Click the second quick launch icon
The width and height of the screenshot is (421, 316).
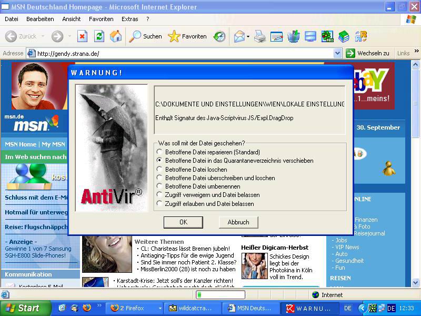tap(75, 308)
